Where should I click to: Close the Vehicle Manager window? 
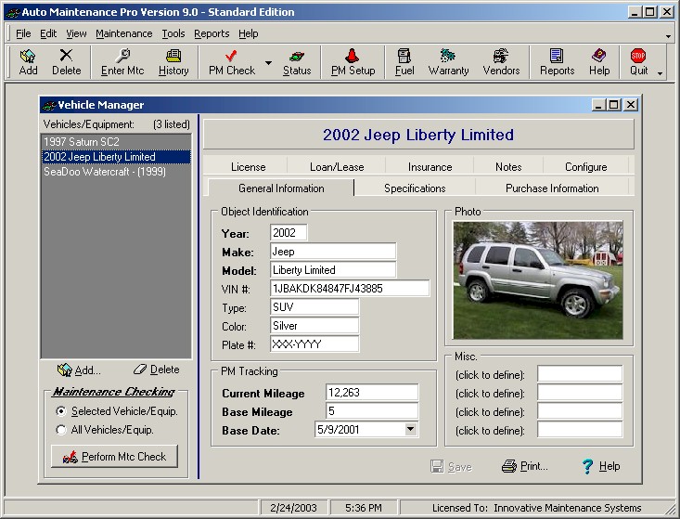point(631,105)
